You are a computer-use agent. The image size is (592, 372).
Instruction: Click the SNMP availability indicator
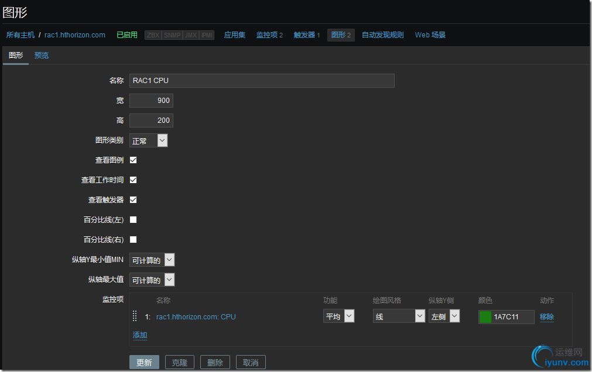pyautogui.click(x=172, y=35)
